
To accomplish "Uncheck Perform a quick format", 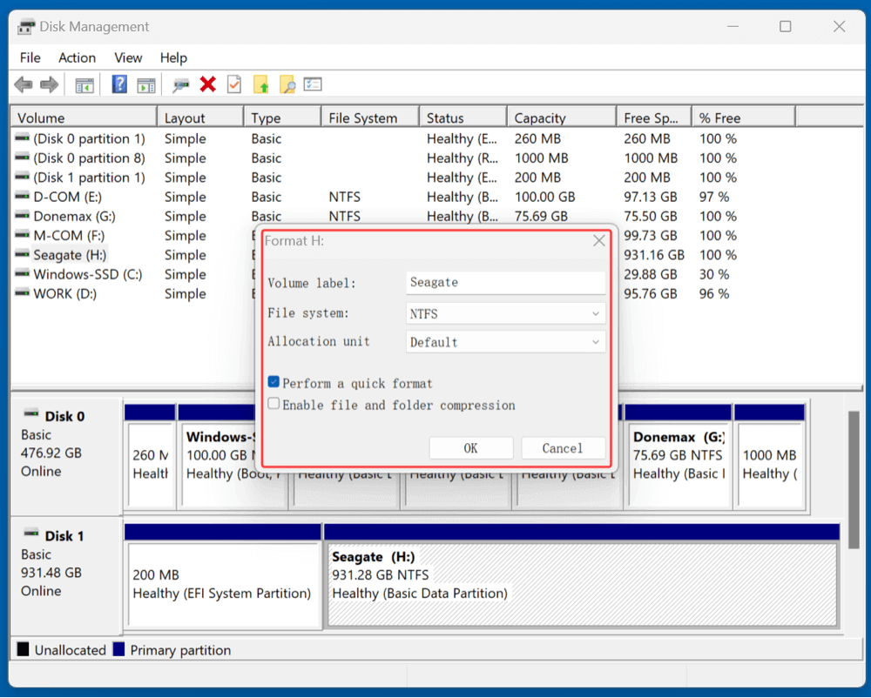I will (x=273, y=381).
